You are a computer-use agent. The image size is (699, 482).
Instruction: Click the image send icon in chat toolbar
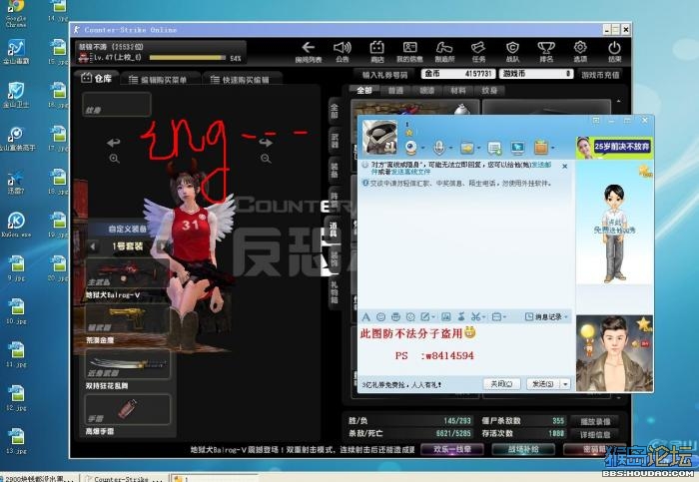tap(445, 316)
